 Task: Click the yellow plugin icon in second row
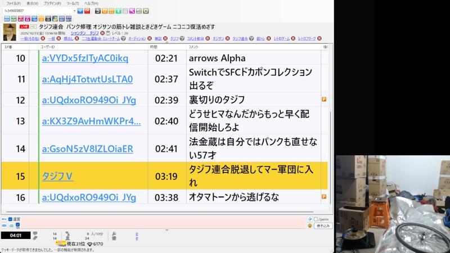41,19
